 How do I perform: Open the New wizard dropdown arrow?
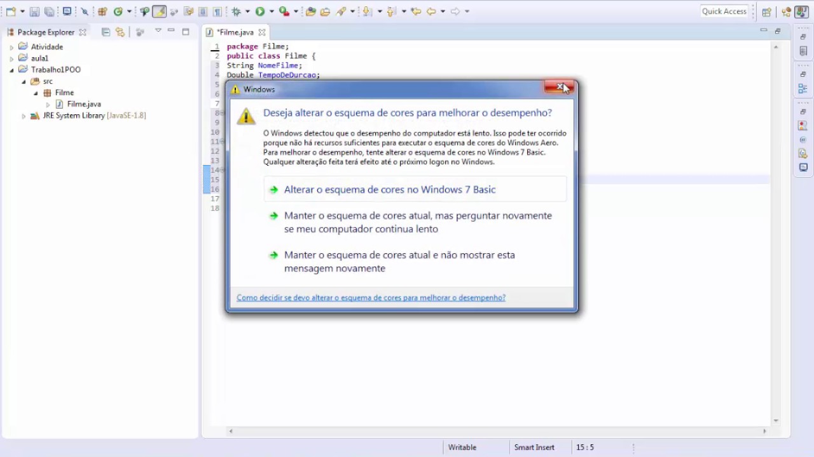[x=22, y=11]
